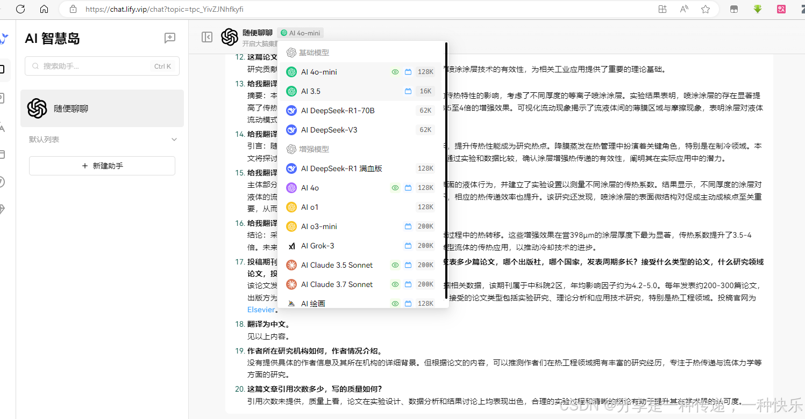The width and height of the screenshot is (805, 419).
Task: Select AI DeepSeek-R1 满血版 model
Action: click(360, 168)
